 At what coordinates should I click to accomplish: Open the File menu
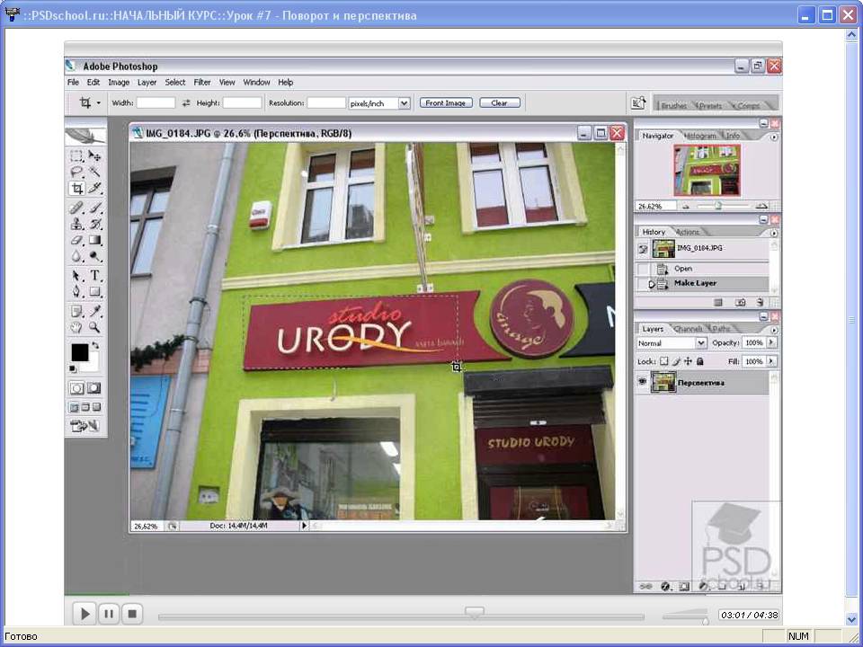[x=73, y=82]
